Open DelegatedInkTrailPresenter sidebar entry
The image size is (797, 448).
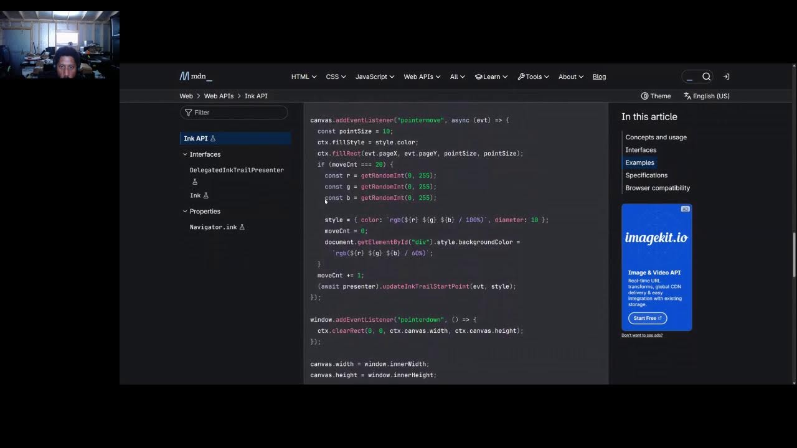click(x=237, y=170)
